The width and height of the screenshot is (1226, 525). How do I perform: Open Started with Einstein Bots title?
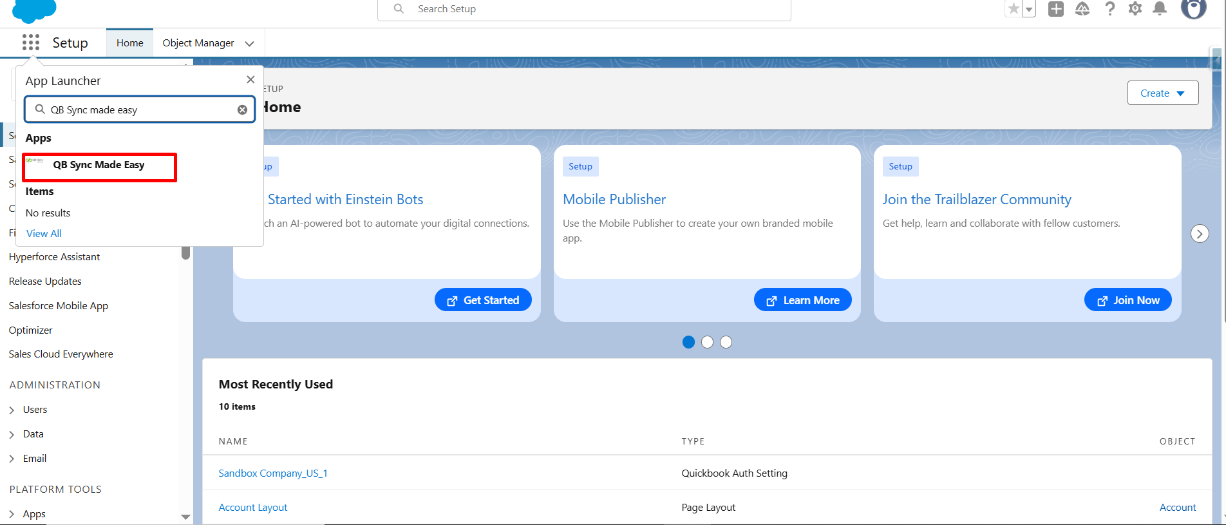(x=345, y=200)
